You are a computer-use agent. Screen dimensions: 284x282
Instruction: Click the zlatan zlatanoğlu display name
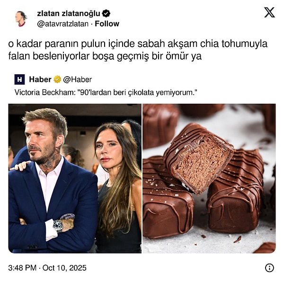click(x=69, y=13)
